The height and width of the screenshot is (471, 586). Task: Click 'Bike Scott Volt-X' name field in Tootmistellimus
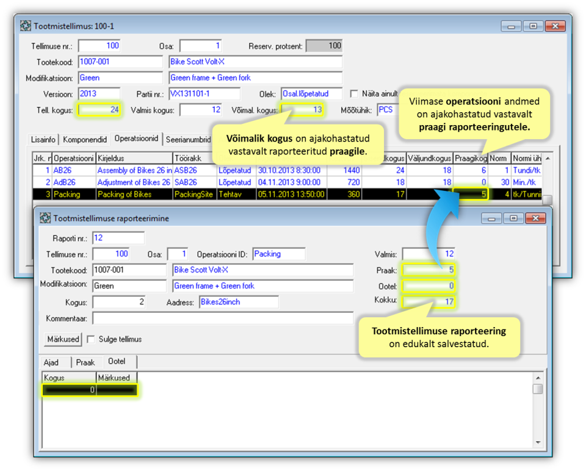[255, 62]
